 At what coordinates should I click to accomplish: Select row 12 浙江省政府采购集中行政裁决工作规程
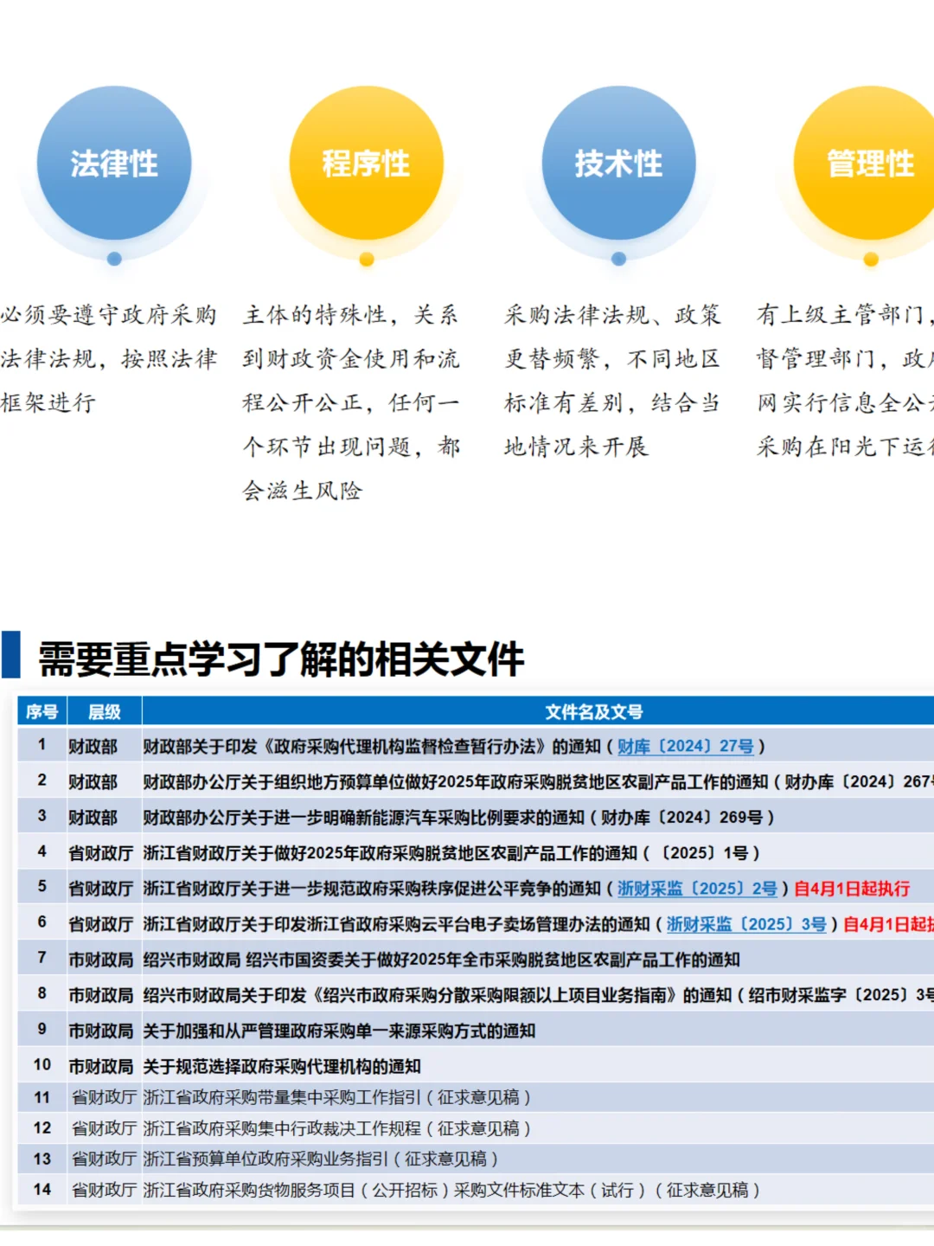(x=476, y=1128)
